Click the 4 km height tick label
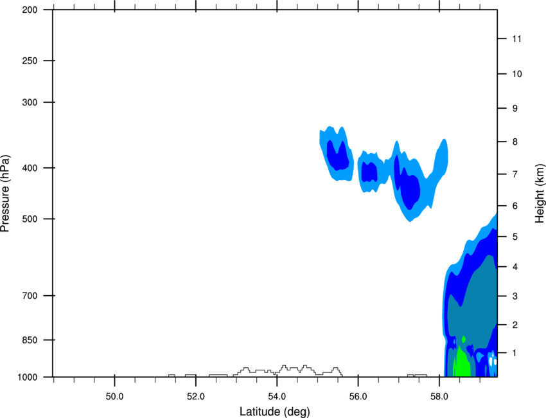This screenshot has height=418, width=546. click(515, 267)
